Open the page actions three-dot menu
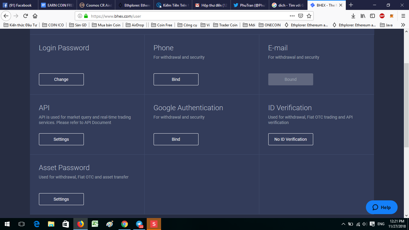This screenshot has height=230, width=409. pos(292,16)
